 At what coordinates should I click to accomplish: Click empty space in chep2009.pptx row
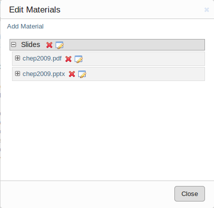[x=145, y=74]
